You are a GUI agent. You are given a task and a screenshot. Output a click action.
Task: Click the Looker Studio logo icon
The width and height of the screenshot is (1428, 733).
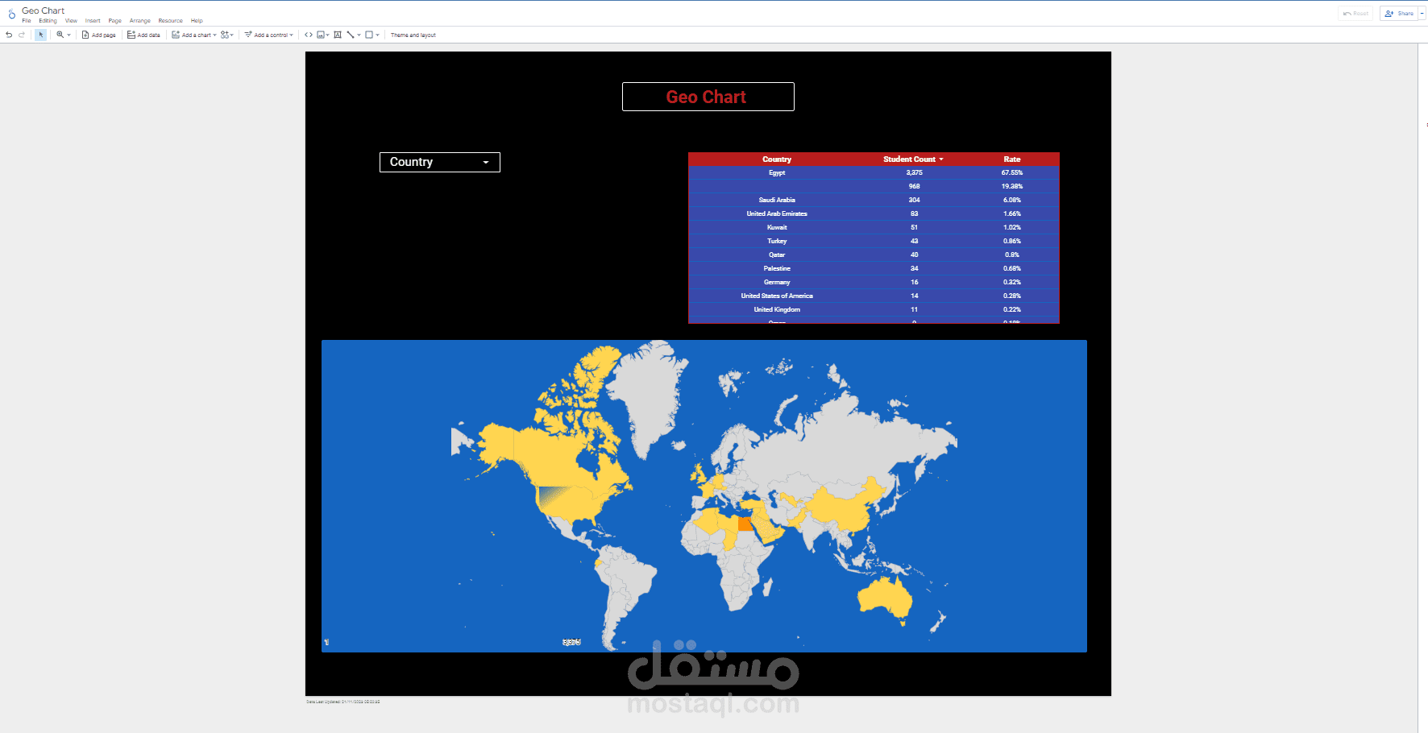11,14
